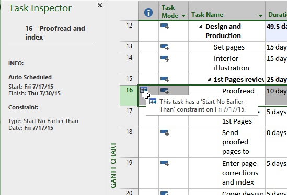Click task mode icon for Cover design row
The height and width of the screenshot is (195, 287).
point(165,193)
